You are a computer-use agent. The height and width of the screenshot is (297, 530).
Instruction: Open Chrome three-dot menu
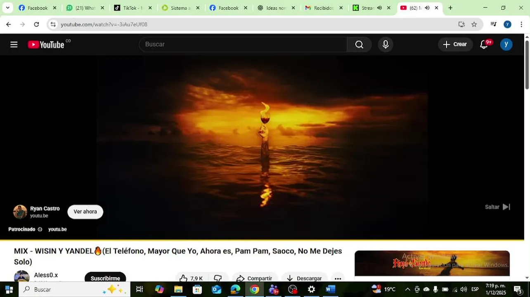coord(521,24)
